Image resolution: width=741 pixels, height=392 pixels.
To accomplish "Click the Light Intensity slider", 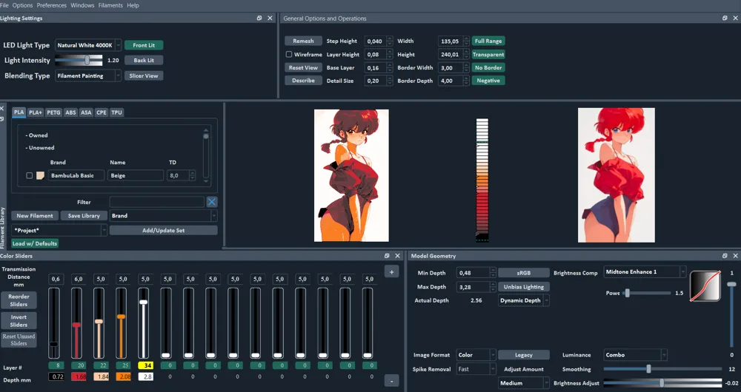I will pos(79,61).
